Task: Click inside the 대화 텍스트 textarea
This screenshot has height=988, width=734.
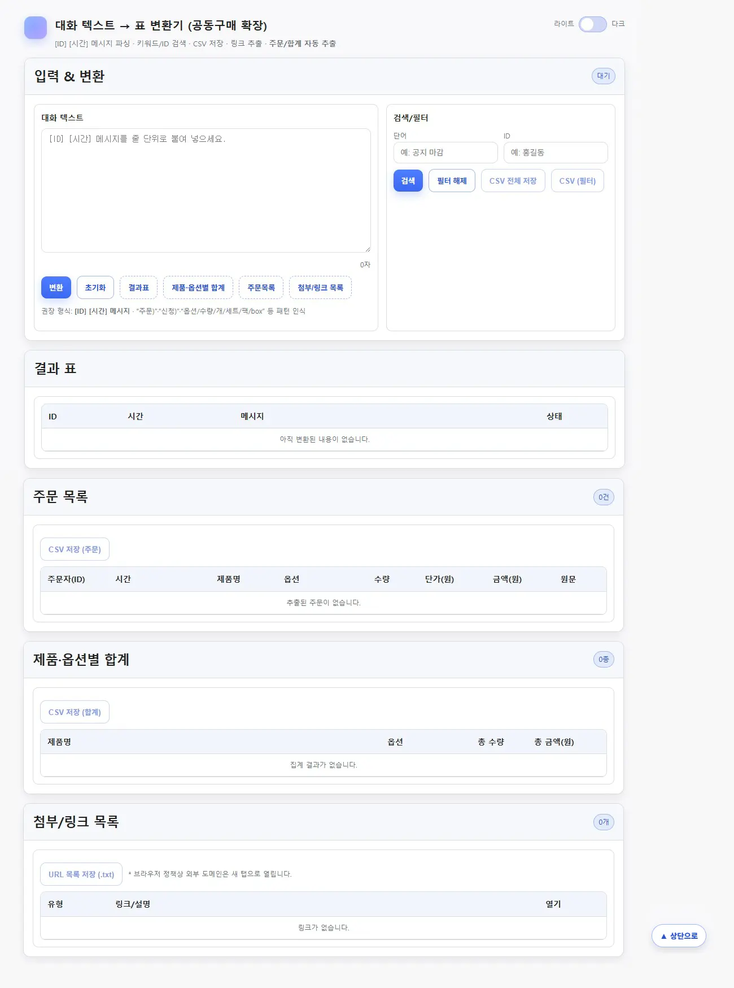Action: click(206, 190)
